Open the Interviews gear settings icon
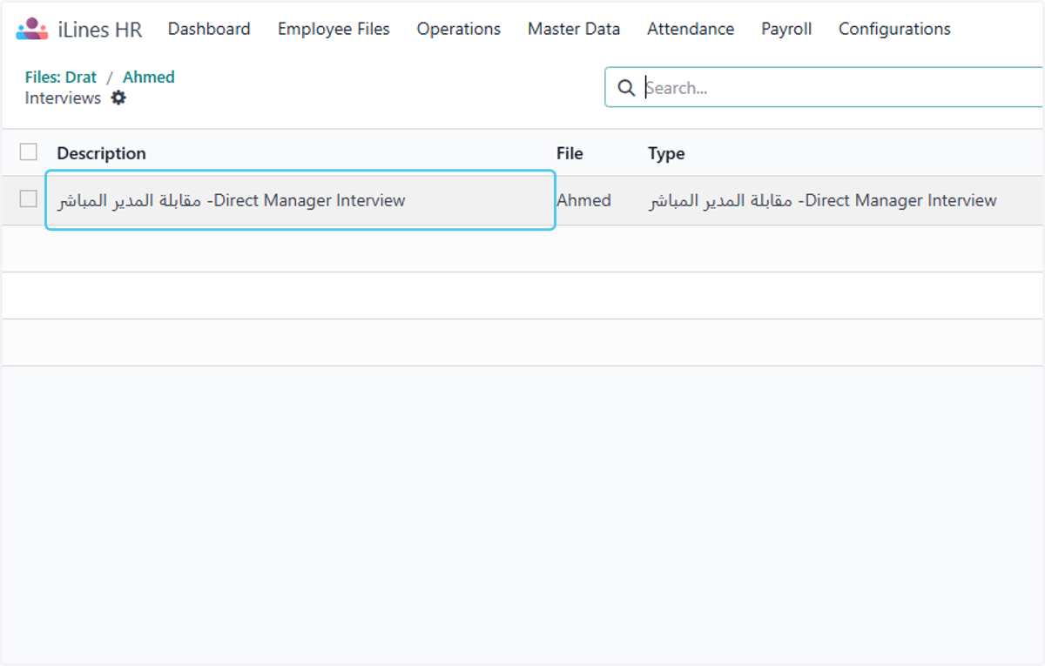 pos(118,98)
